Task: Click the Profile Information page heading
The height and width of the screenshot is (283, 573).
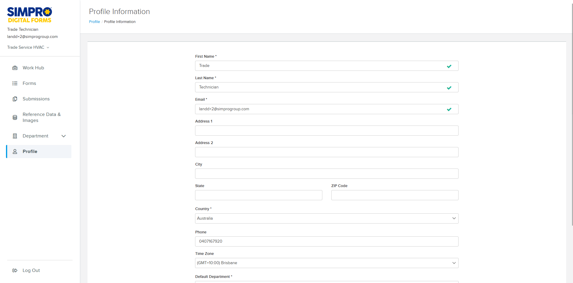Action: [x=119, y=12]
